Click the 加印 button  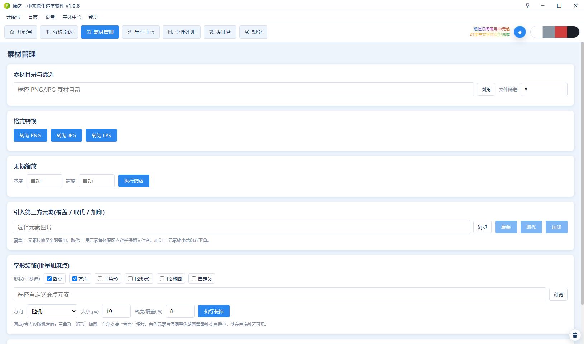[x=556, y=227]
